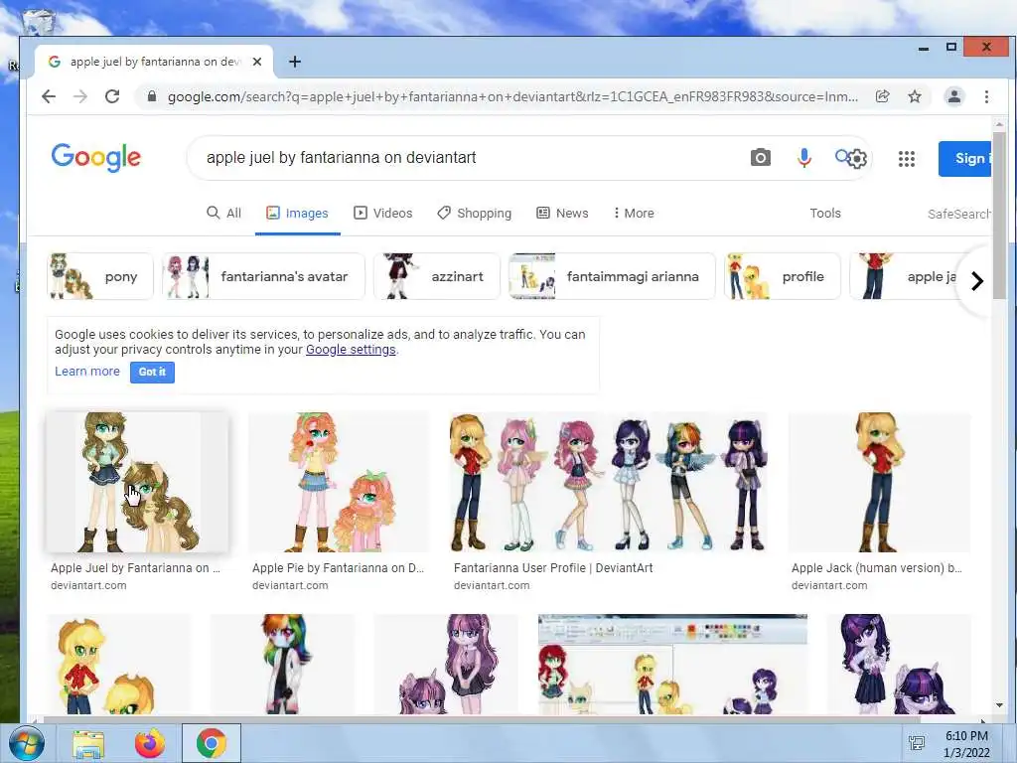
Task: Open File Explorer from the taskbar
Action: [x=88, y=743]
